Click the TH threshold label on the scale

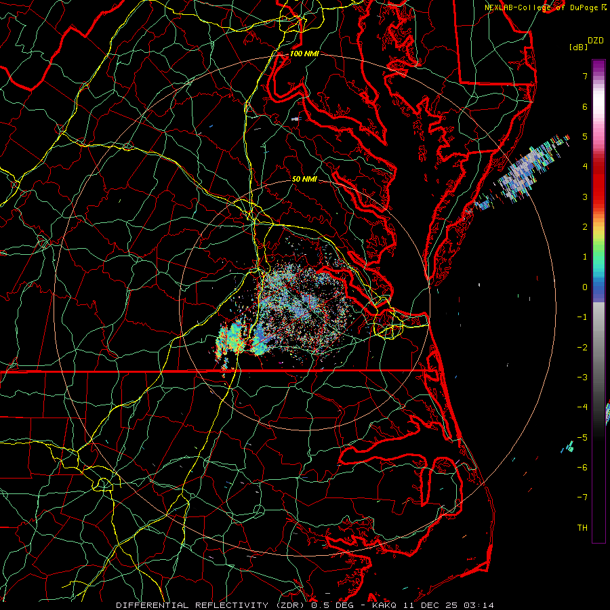pyautogui.click(x=582, y=528)
